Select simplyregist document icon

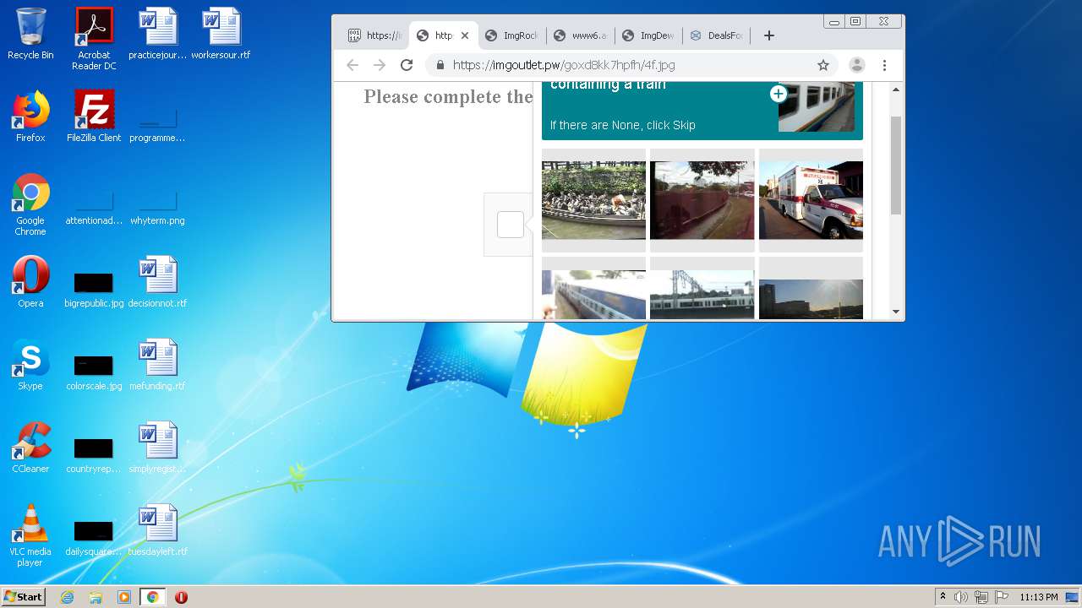pos(157,448)
